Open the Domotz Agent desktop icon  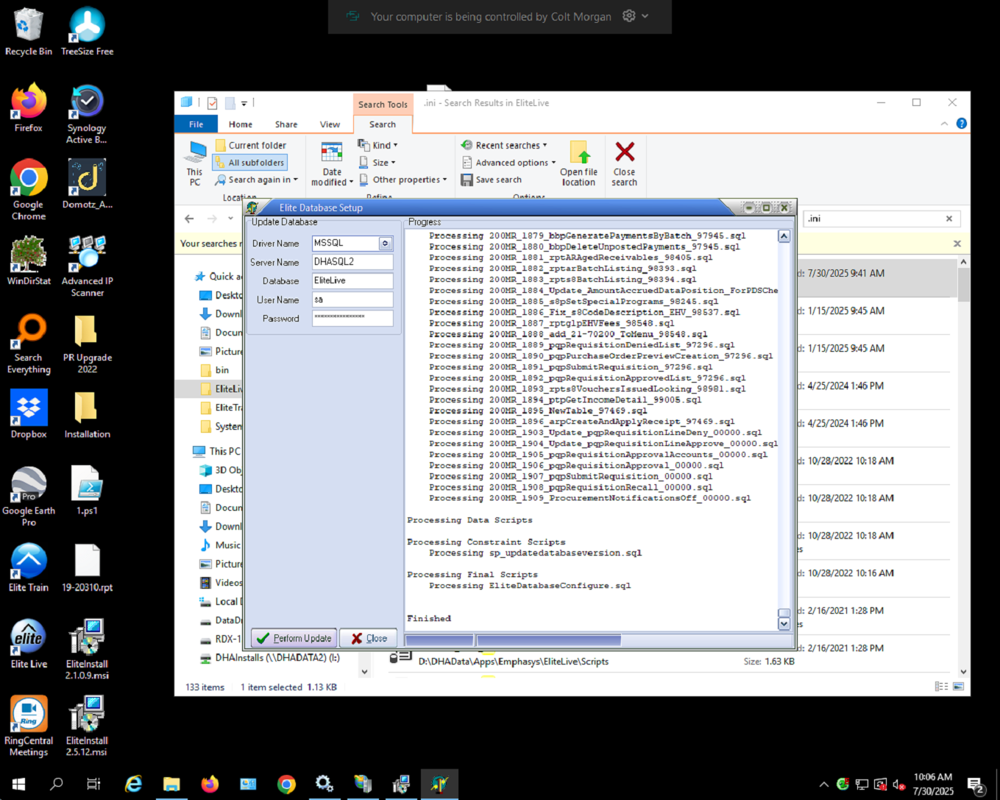tap(87, 184)
